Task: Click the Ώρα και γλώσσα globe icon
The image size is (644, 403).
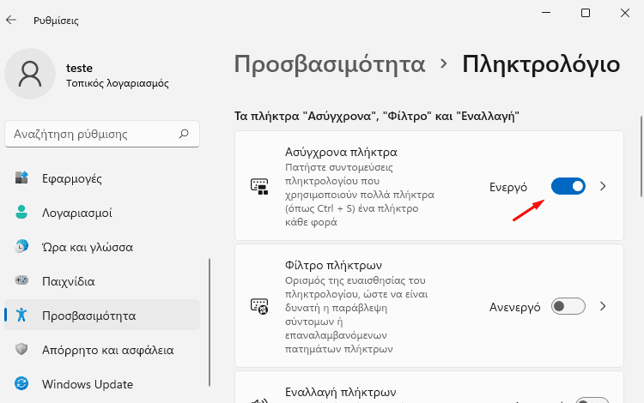Action: (22, 247)
